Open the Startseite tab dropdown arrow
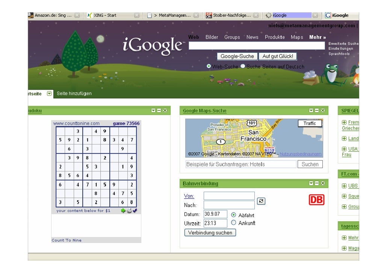The width and height of the screenshot is (387, 273). [49, 93]
